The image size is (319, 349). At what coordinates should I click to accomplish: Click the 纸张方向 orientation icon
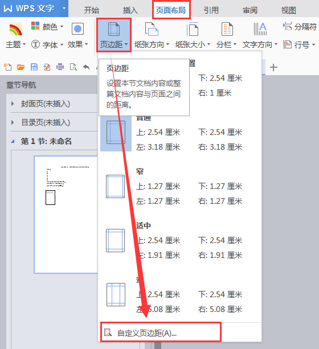152,29
